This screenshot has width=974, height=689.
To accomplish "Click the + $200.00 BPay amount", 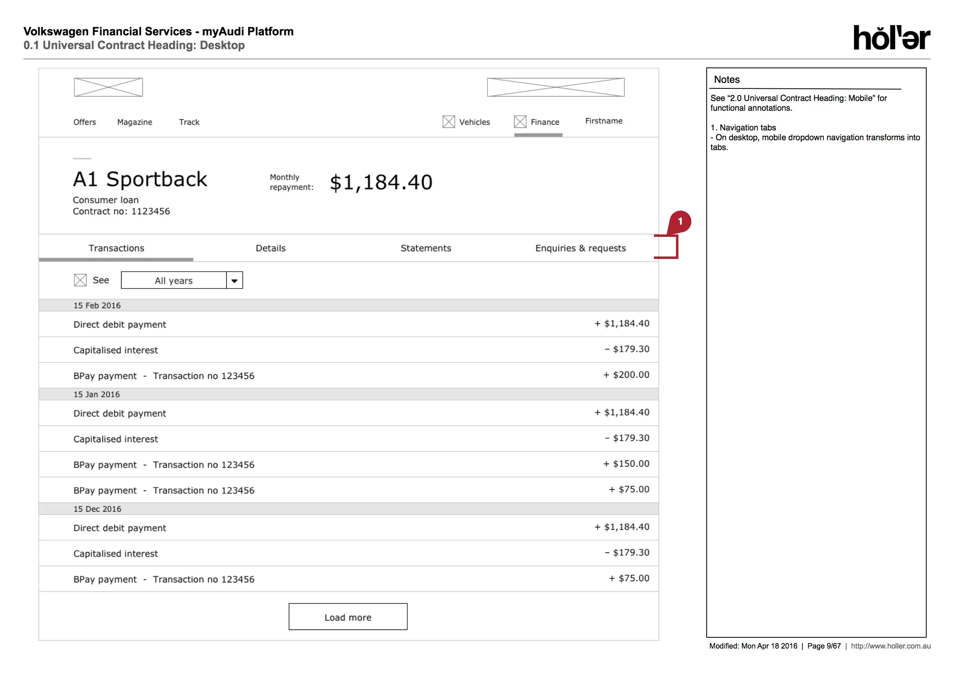I will tap(626, 375).
